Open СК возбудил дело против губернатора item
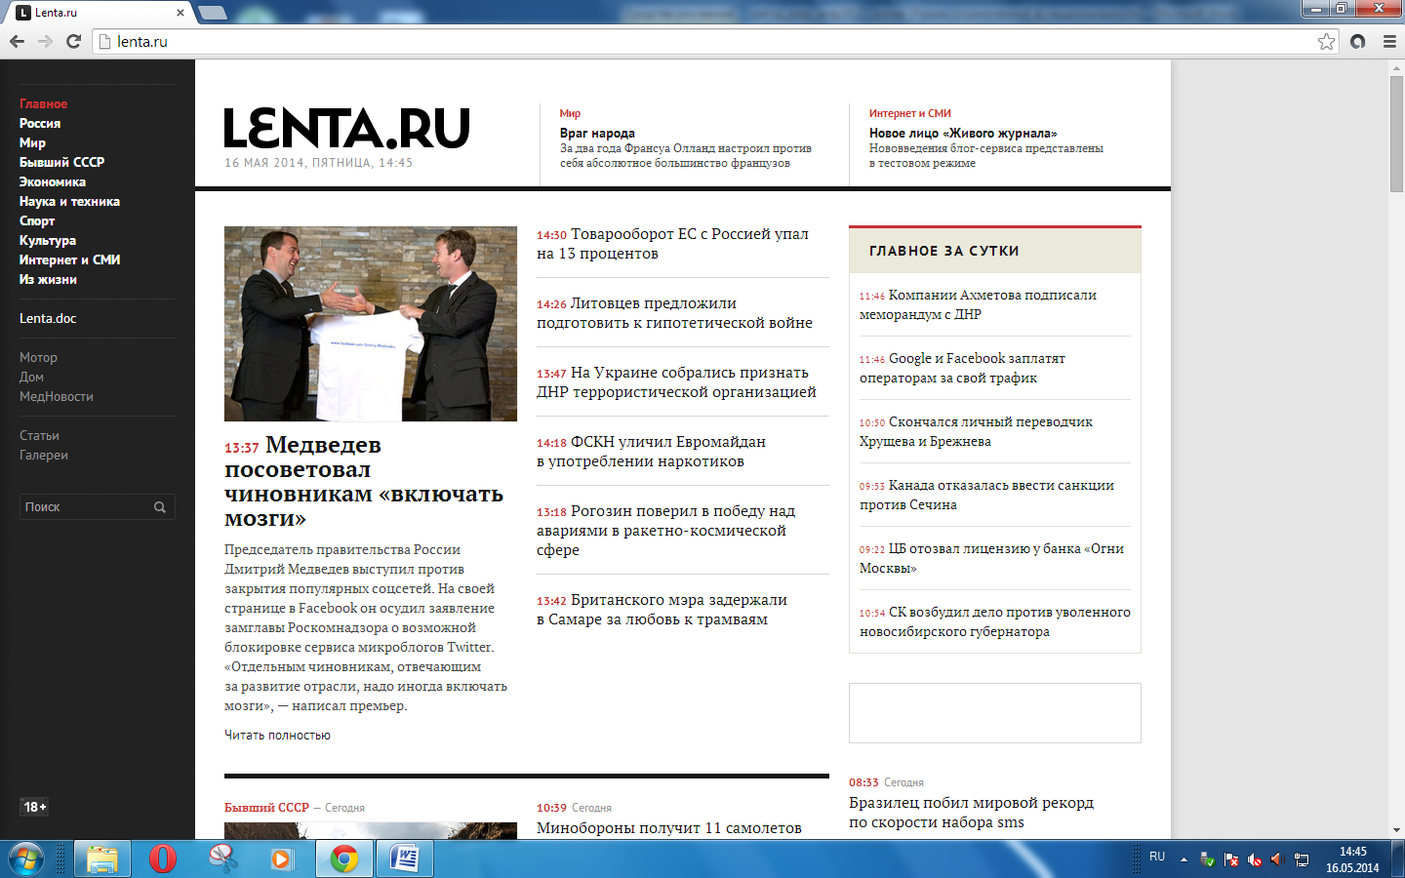Viewport: 1405px width, 878px height. (x=995, y=621)
